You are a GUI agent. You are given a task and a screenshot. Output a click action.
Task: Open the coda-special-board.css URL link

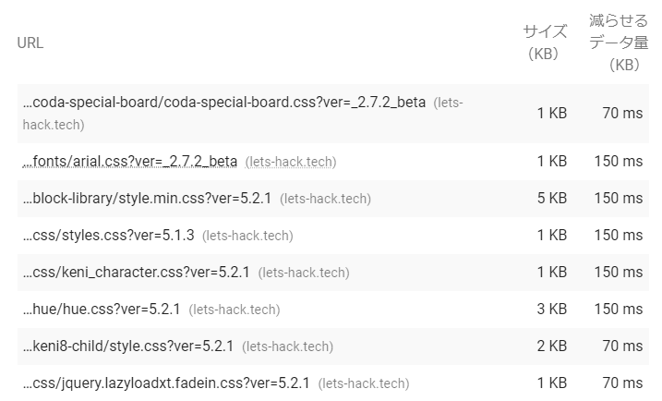[x=224, y=103]
